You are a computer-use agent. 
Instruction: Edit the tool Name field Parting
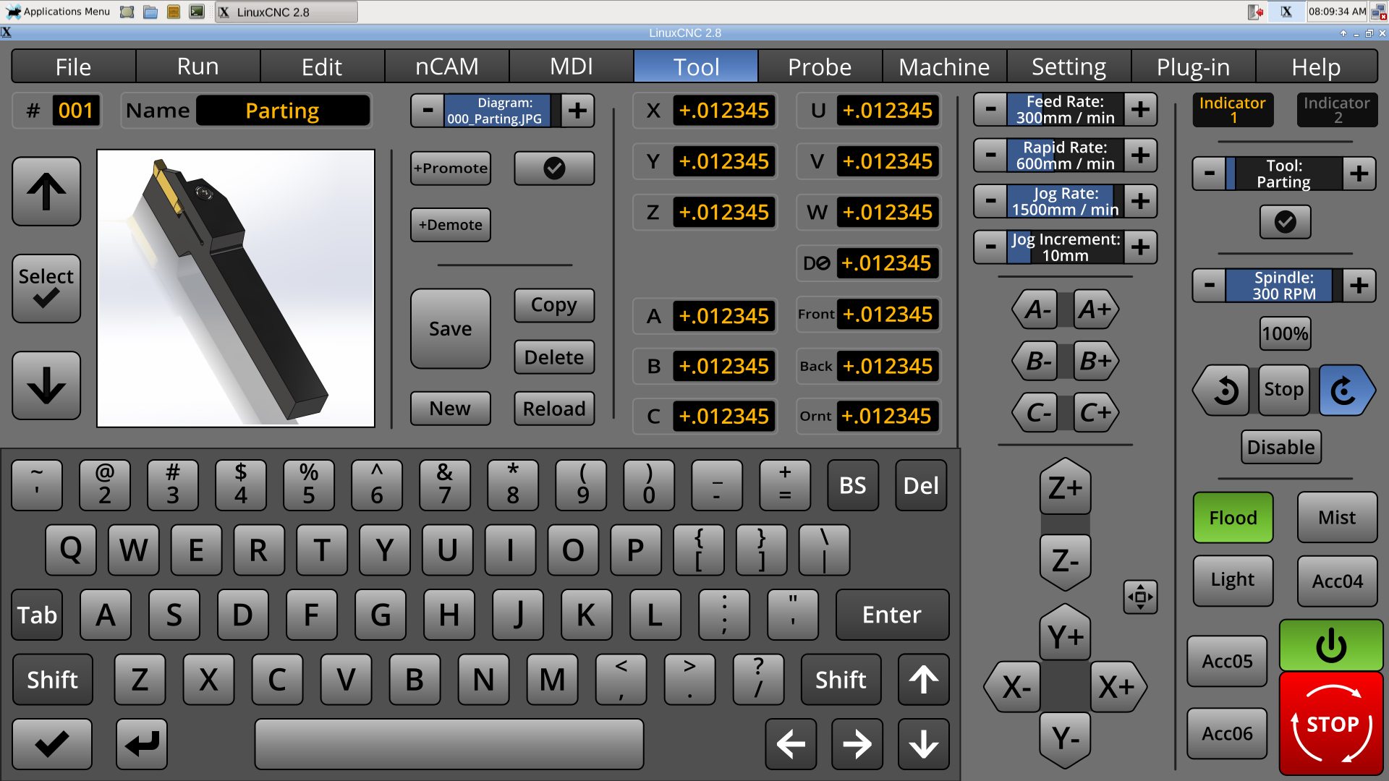click(x=283, y=111)
